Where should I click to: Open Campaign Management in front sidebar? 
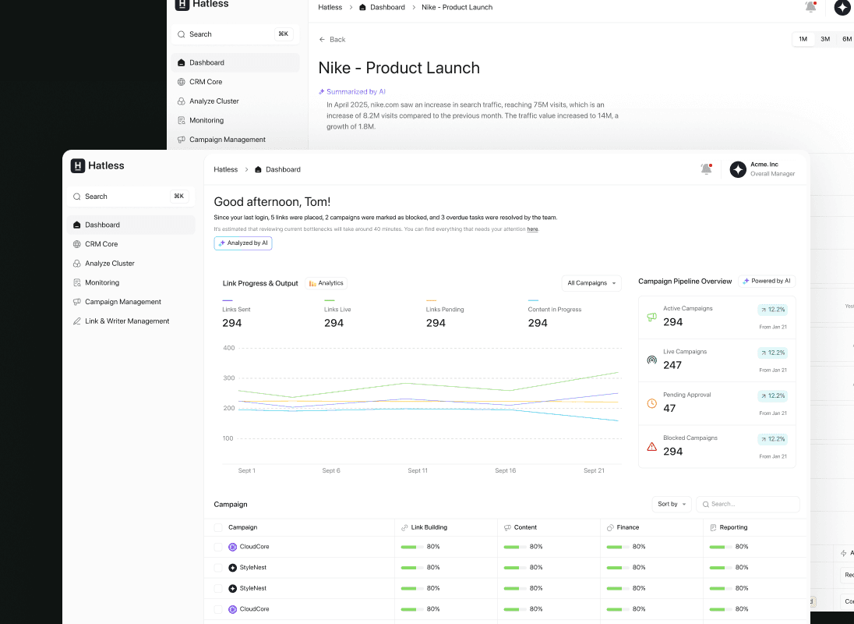coord(131,302)
